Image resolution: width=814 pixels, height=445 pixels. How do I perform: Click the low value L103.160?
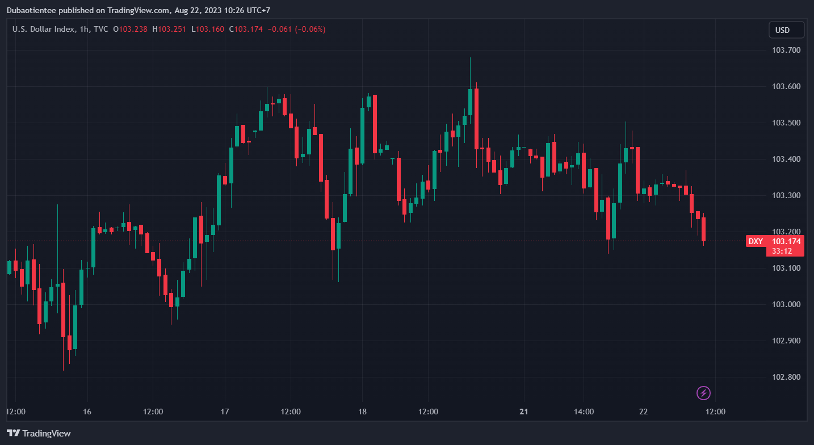coord(207,29)
